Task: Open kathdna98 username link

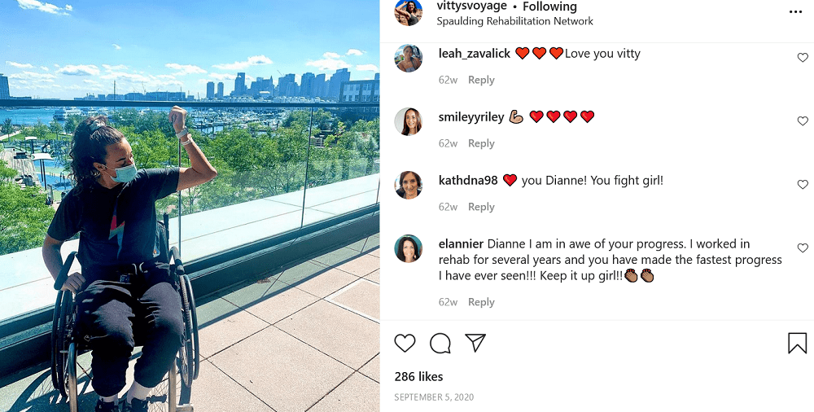Action: [x=468, y=181]
